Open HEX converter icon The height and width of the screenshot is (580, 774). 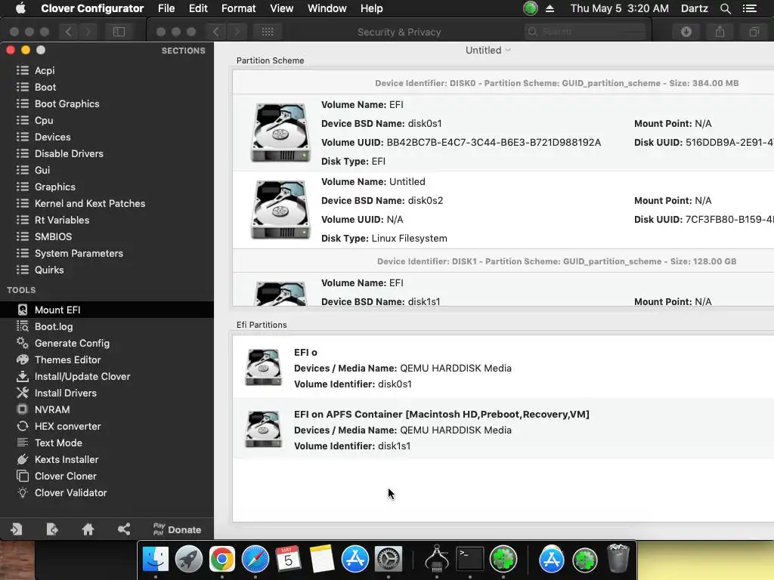click(23, 426)
